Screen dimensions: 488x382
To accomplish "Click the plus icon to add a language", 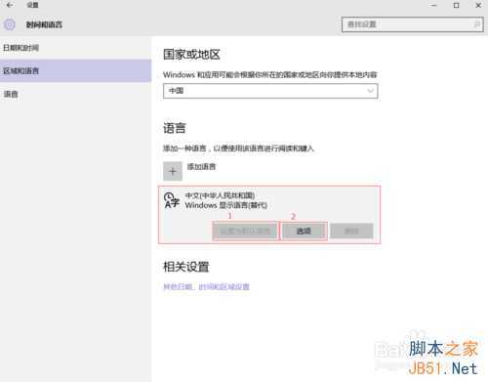I will 173,171.
